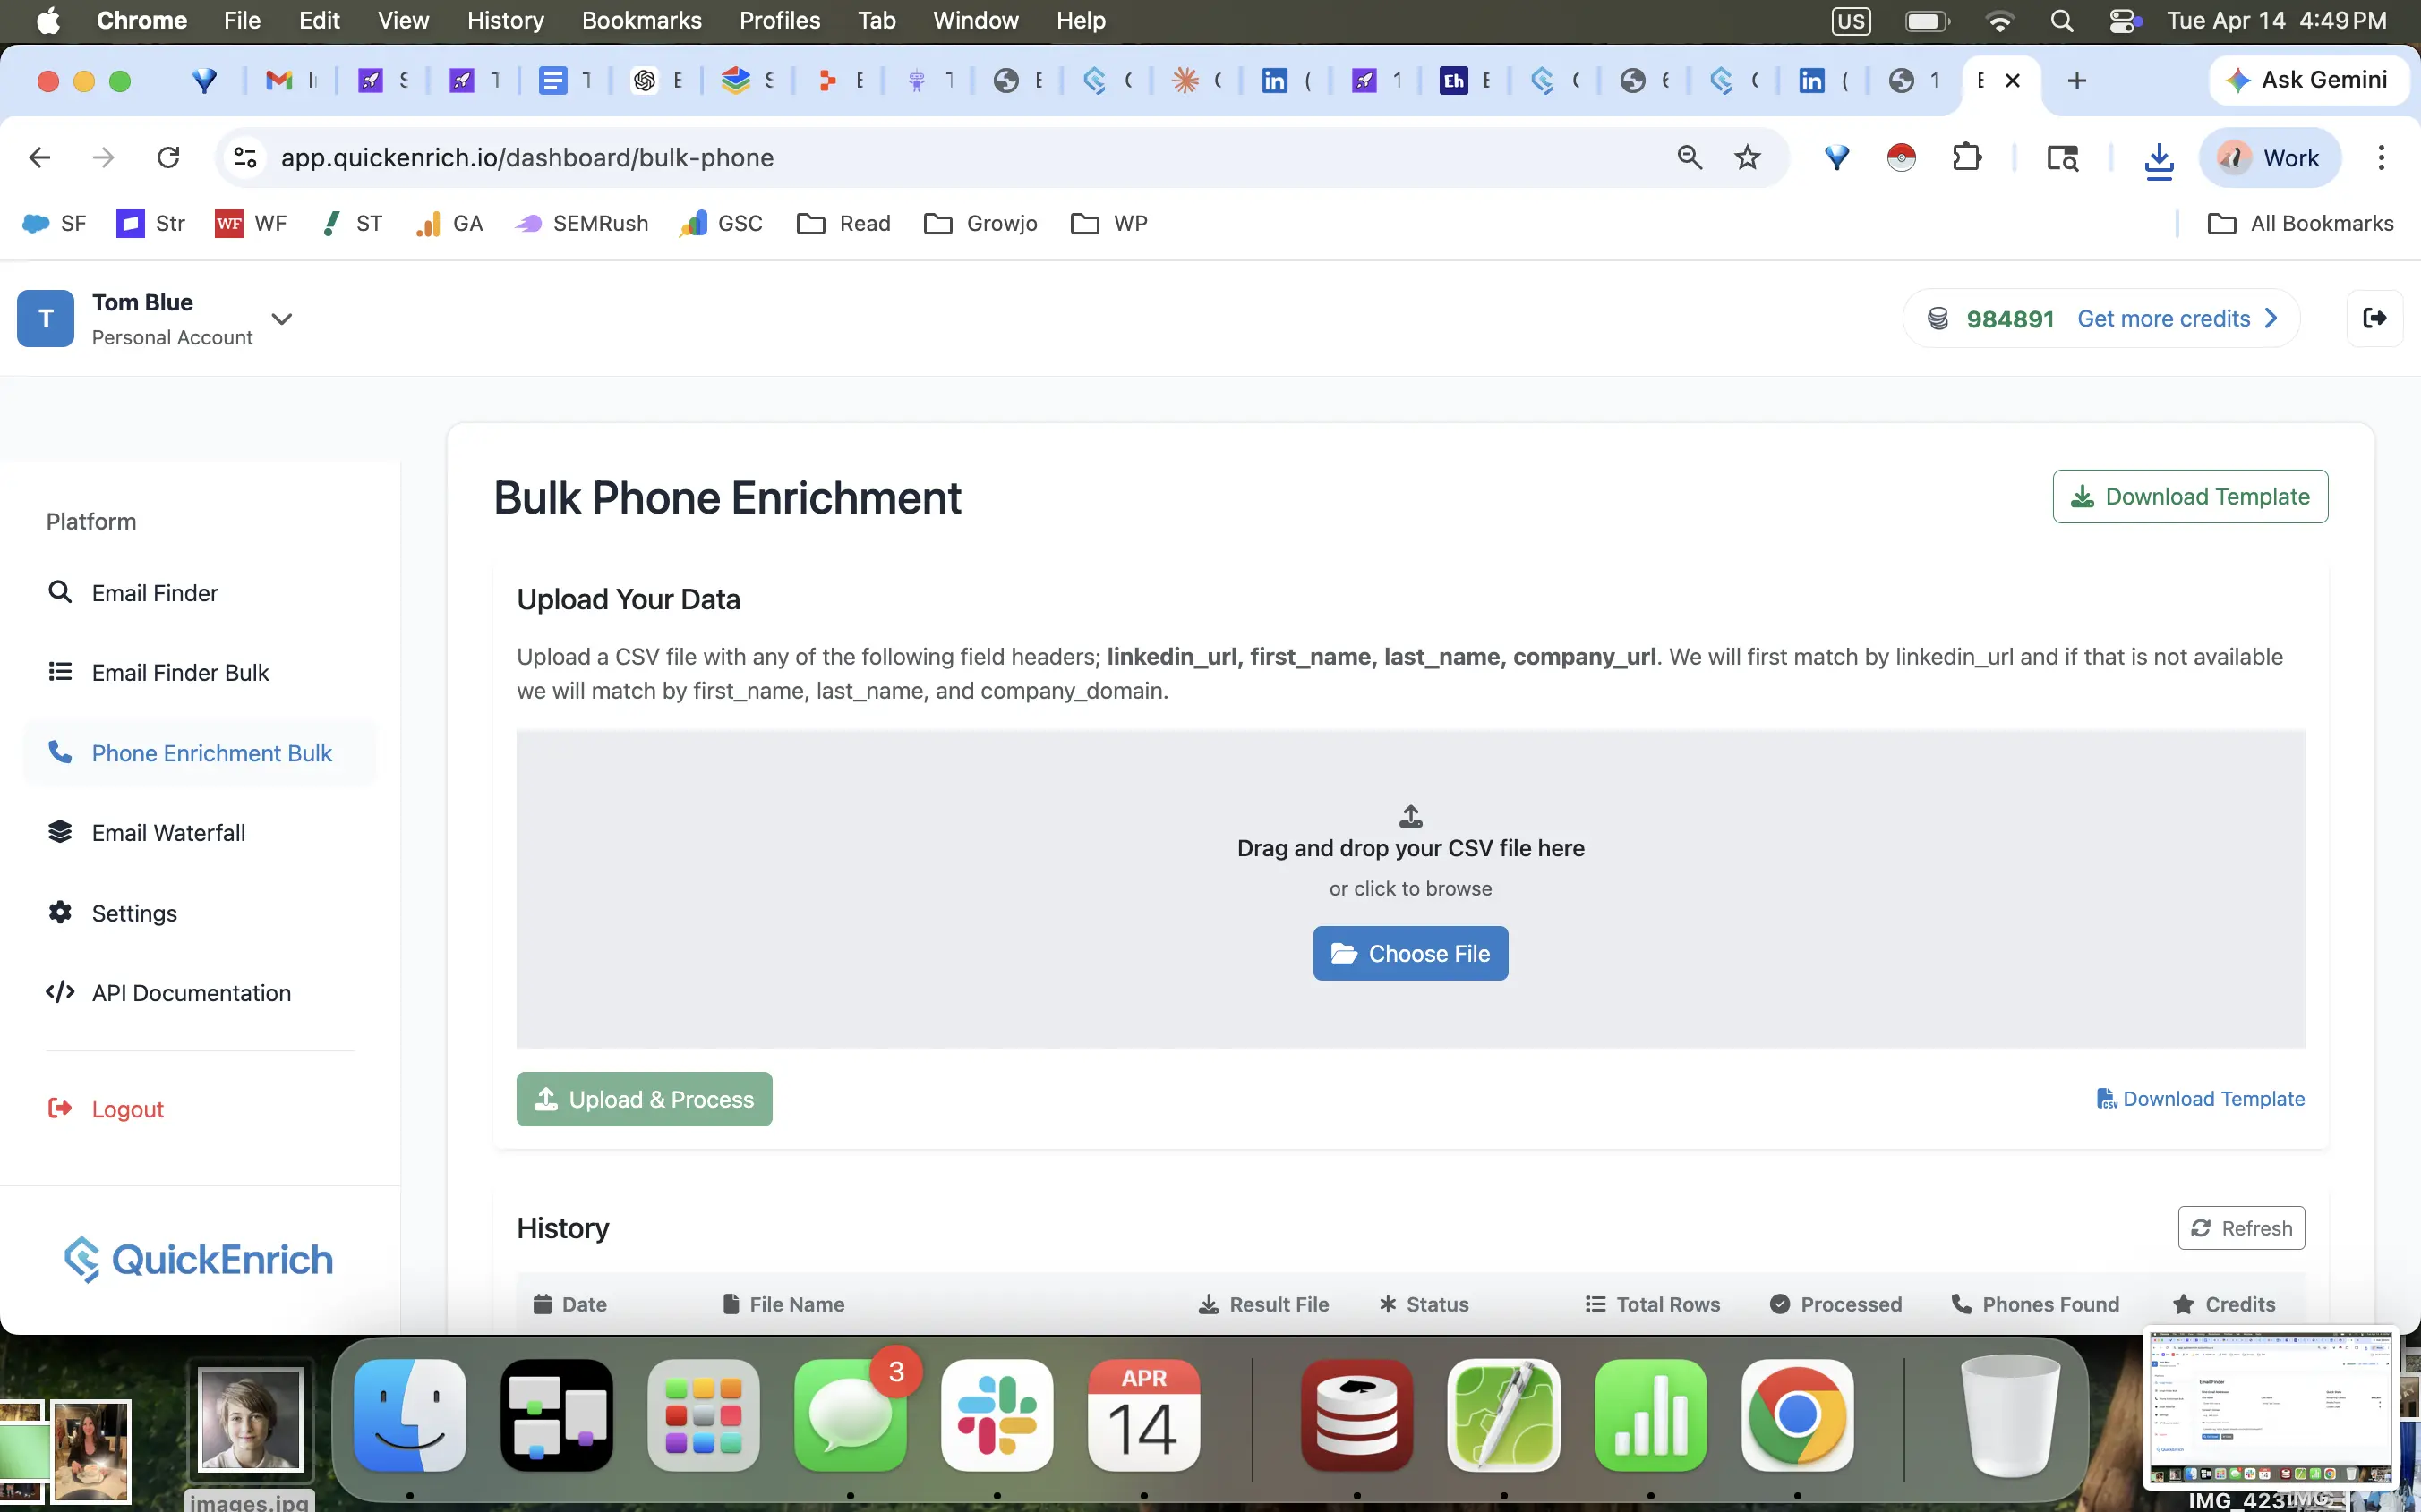This screenshot has height=1512, width=2421.
Task: Refresh the History table
Action: tap(2241, 1228)
